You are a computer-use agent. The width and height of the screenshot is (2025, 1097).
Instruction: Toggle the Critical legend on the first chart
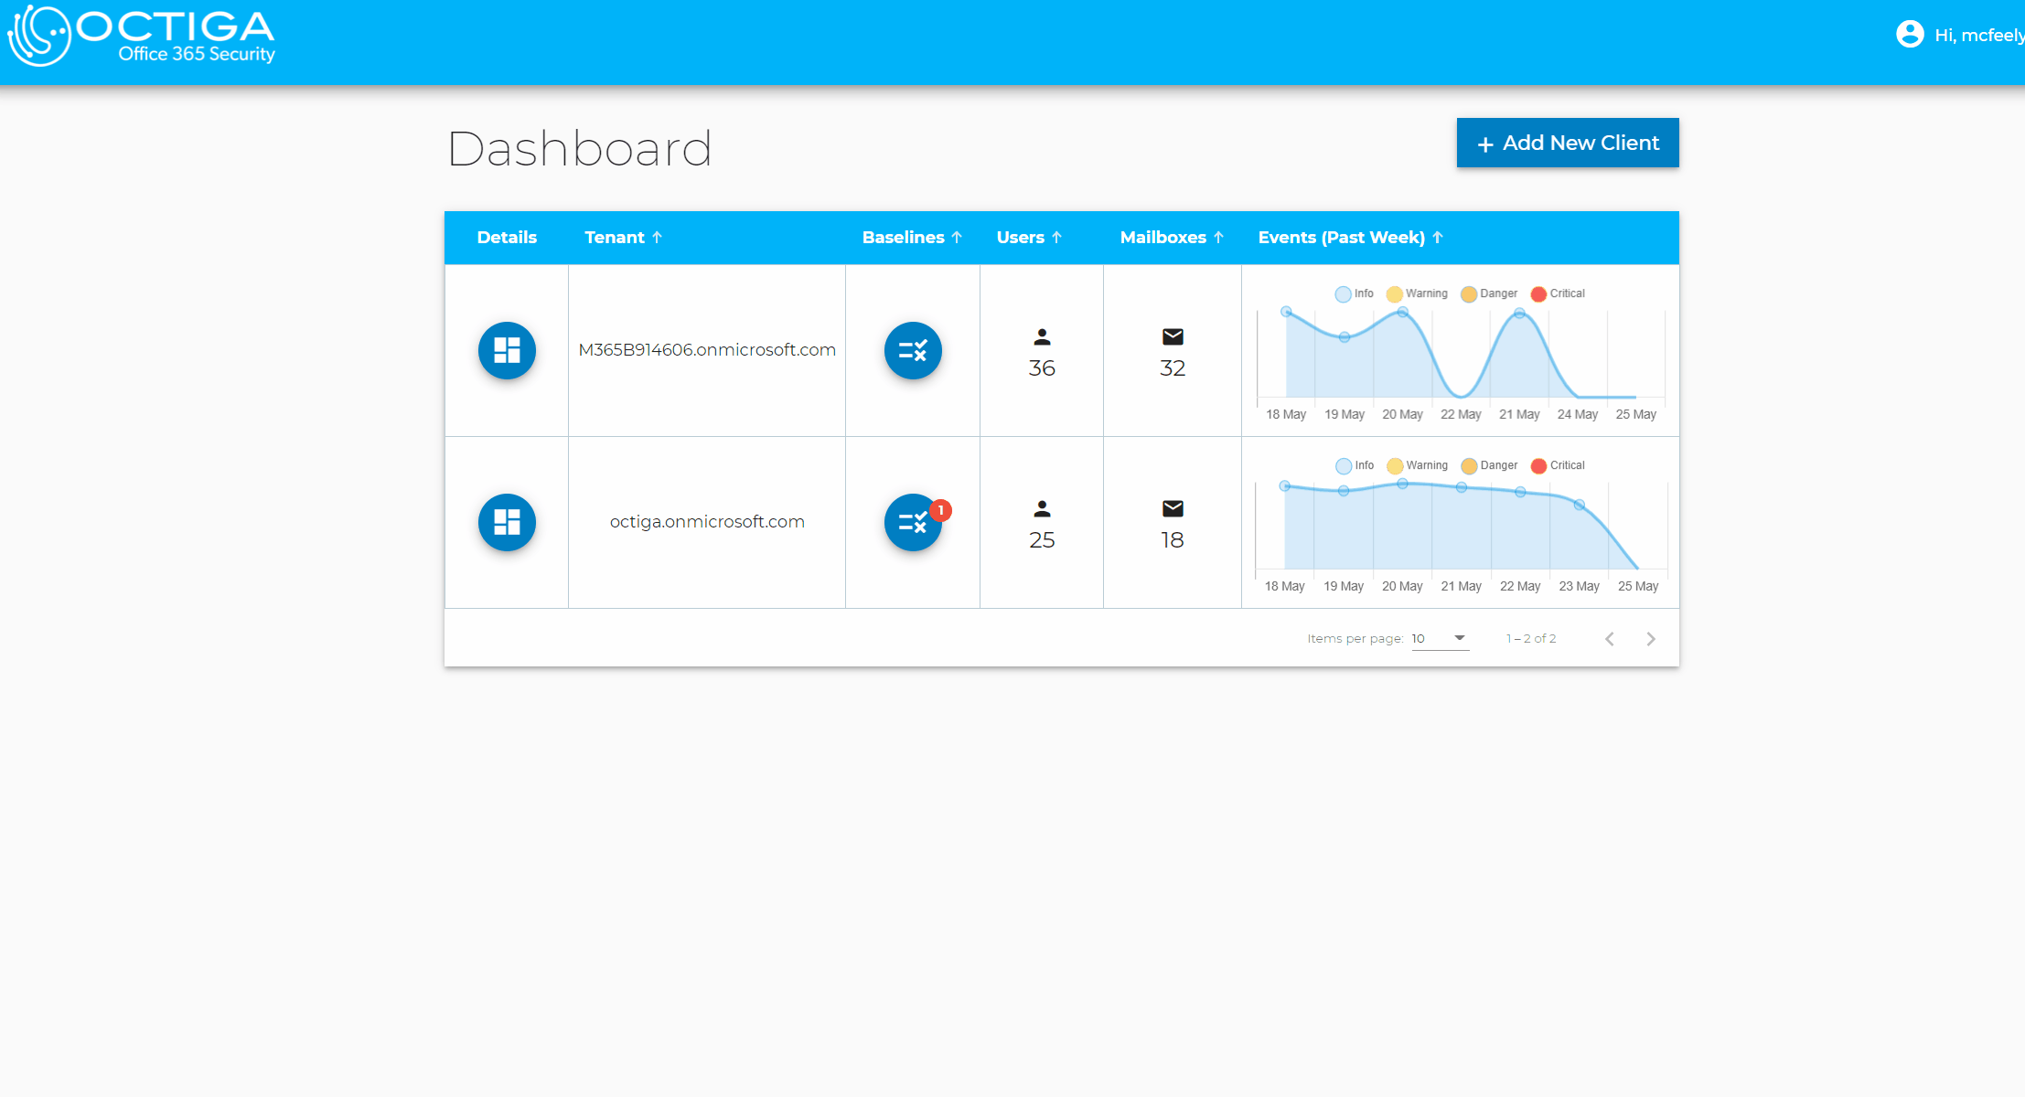pyautogui.click(x=1539, y=293)
